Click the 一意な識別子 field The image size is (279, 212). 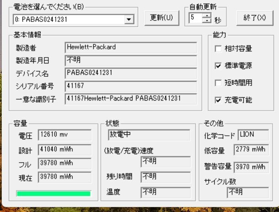[131, 99]
